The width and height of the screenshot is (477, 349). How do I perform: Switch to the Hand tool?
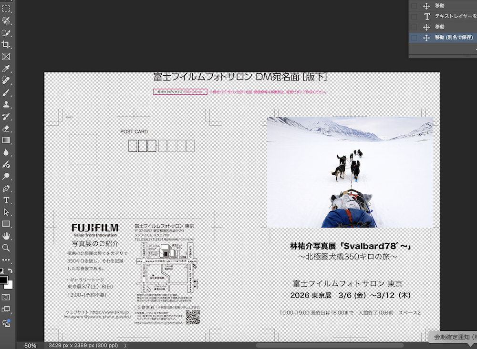[6, 236]
